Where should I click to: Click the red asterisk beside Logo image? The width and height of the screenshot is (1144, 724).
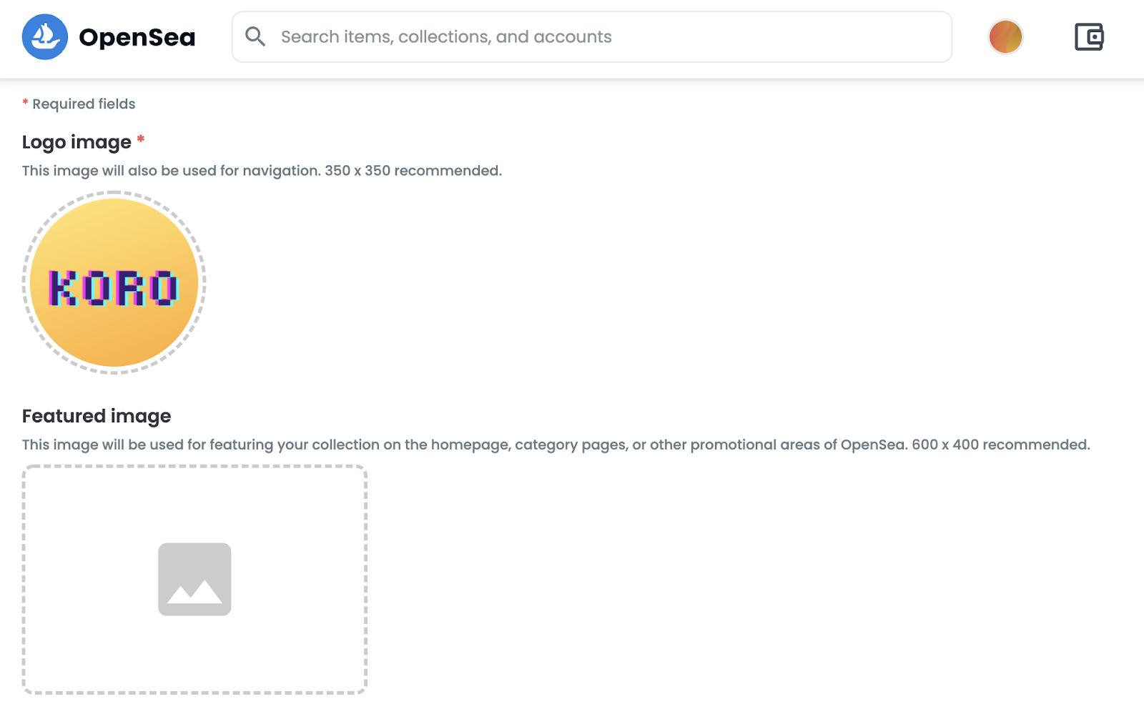click(x=141, y=139)
